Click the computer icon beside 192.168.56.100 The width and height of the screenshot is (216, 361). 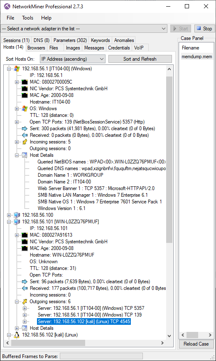[17, 215]
